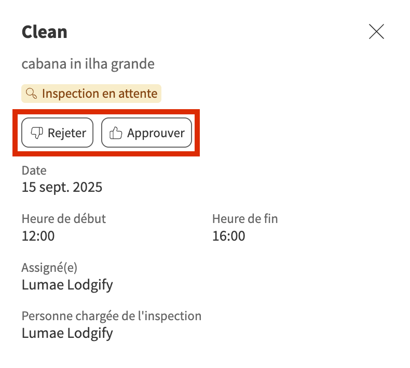410x368 pixels.
Task: Select the end time 16:00
Action: (x=228, y=236)
